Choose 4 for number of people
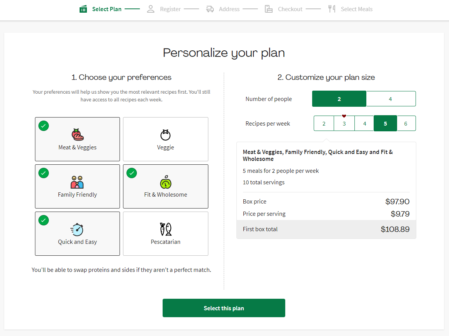Viewport: 449px width, 336px height. click(x=390, y=99)
